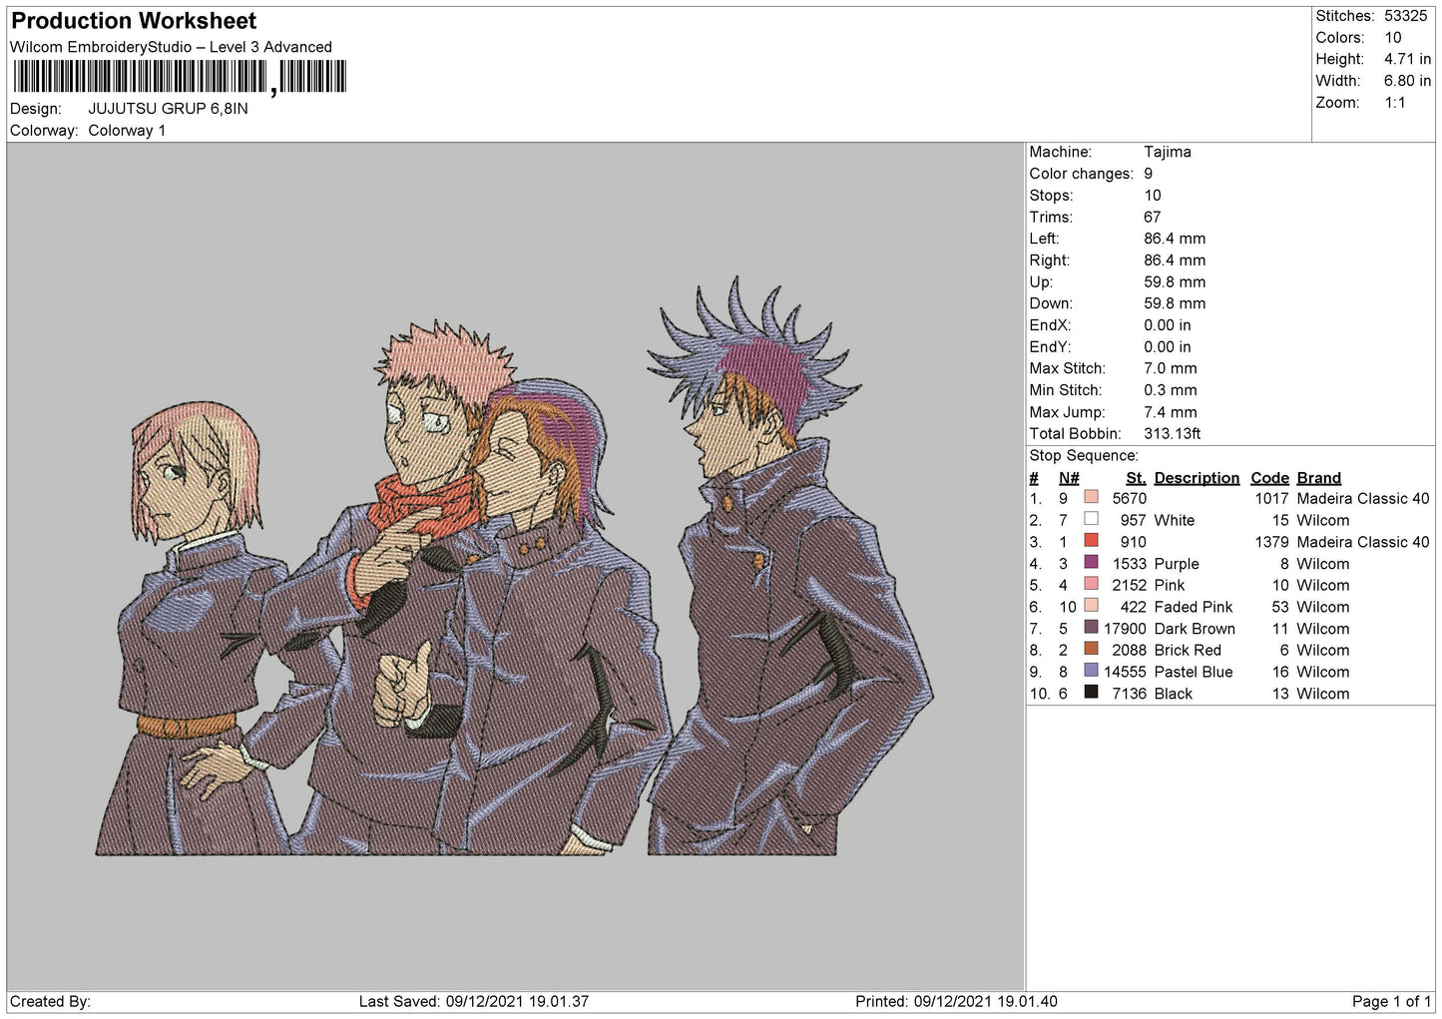The width and height of the screenshot is (1442, 1019).
Task: Click the White thread color swatch
Action: click(1091, 519)
